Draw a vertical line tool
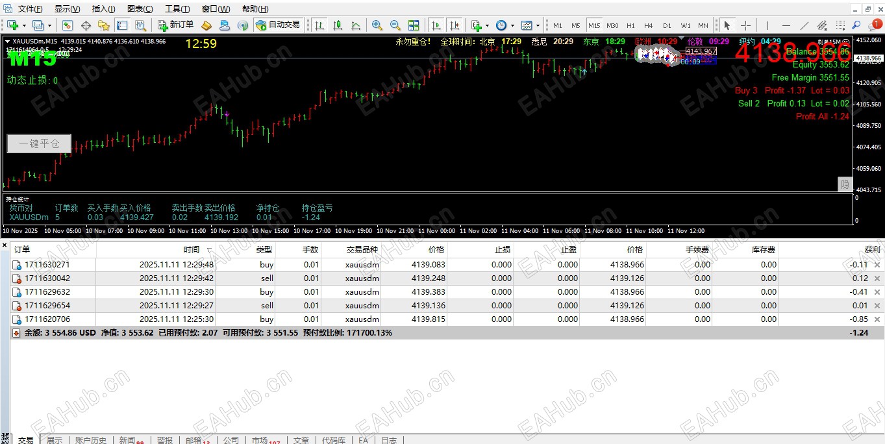The image size is (885, 444). click(x=767, y=25)
